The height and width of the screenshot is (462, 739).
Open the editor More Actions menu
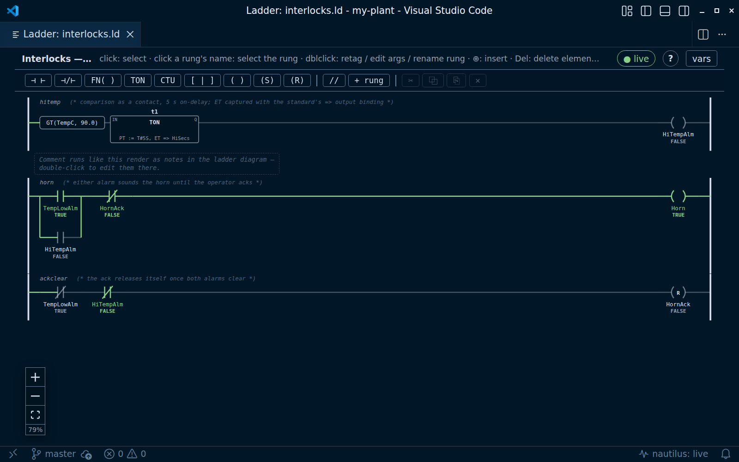pos(722,34)
